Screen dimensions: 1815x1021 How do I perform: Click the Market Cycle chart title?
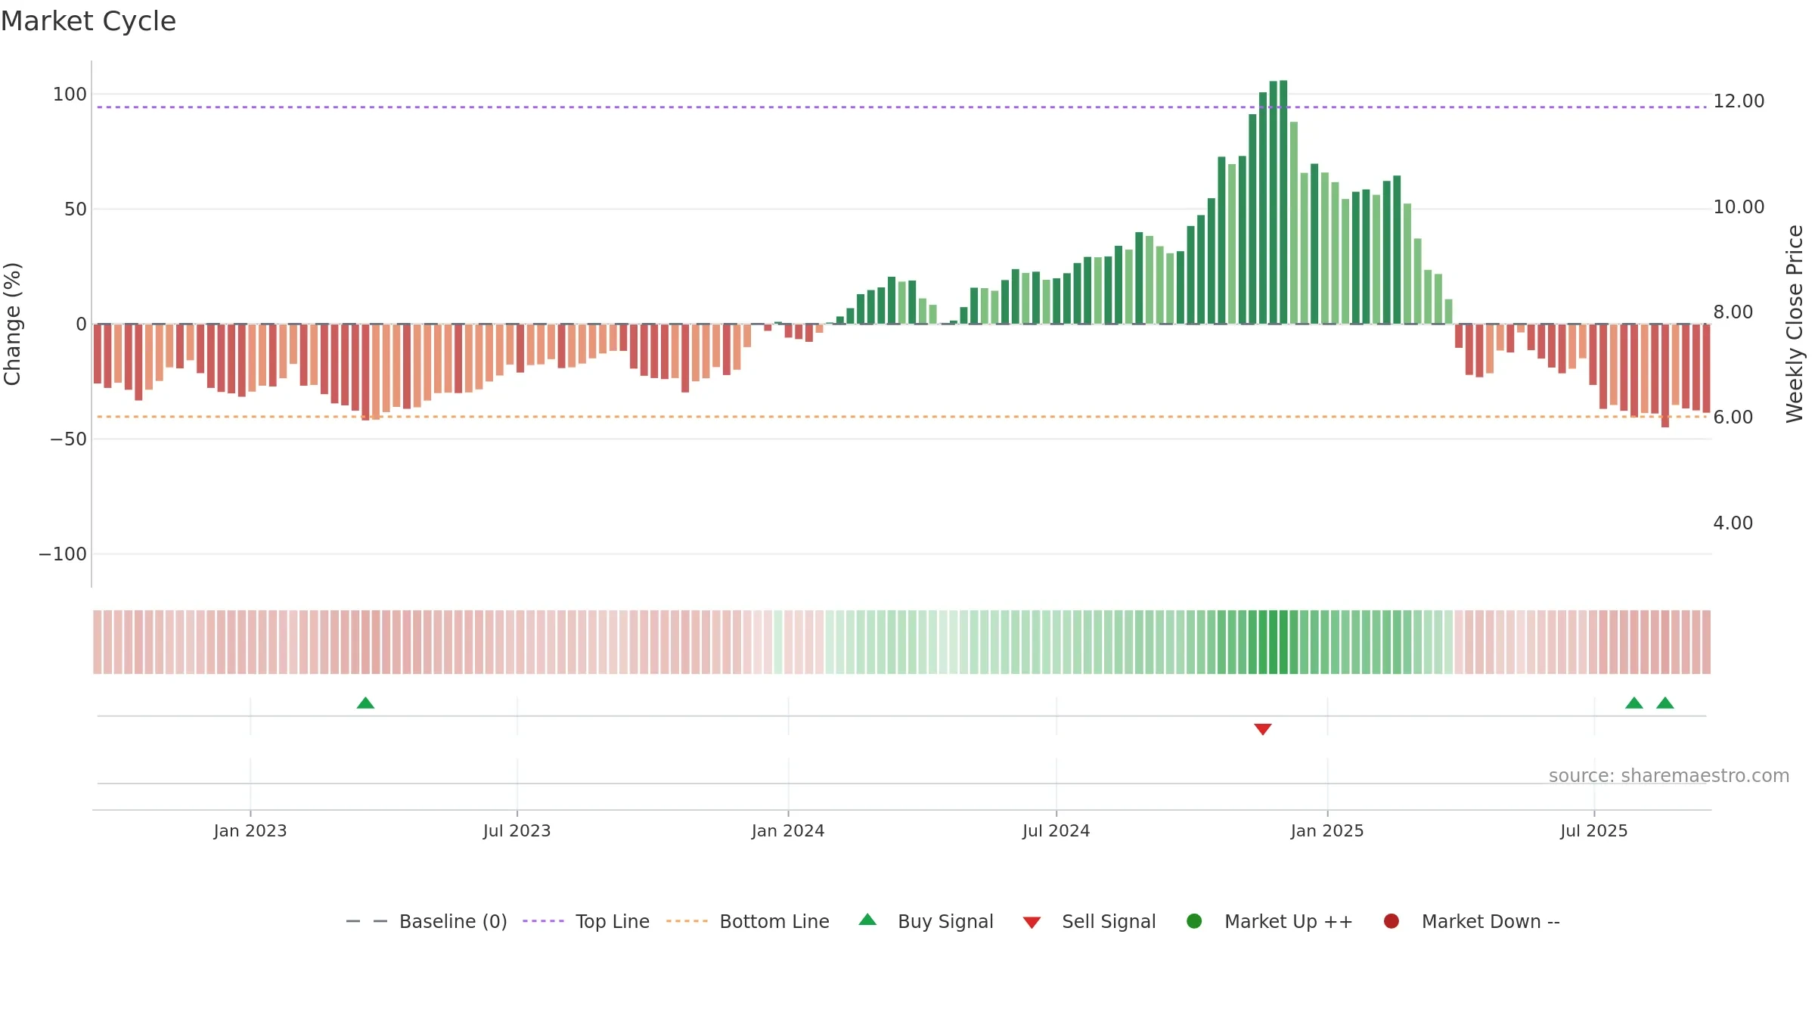pyautogui.click(x=88, y=21)
